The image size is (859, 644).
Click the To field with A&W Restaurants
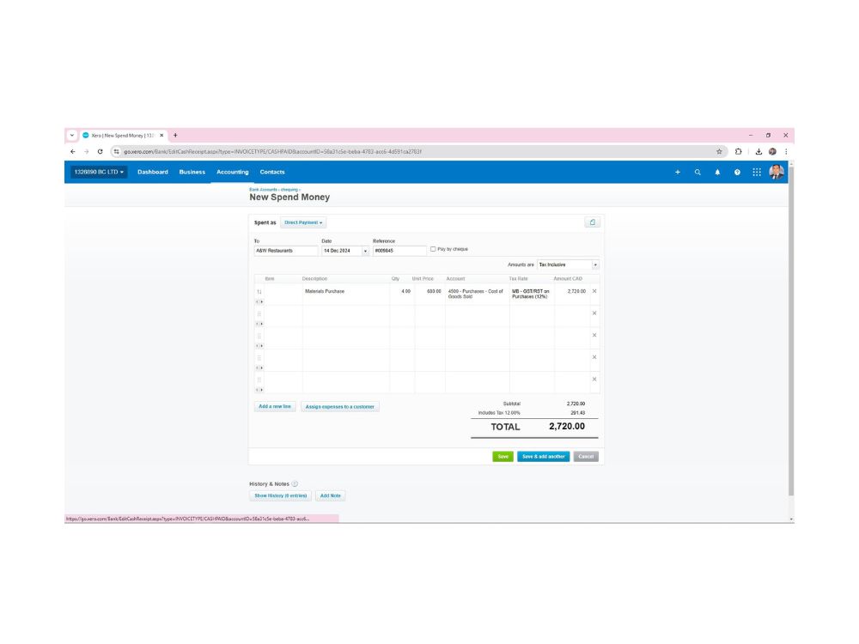286,251
